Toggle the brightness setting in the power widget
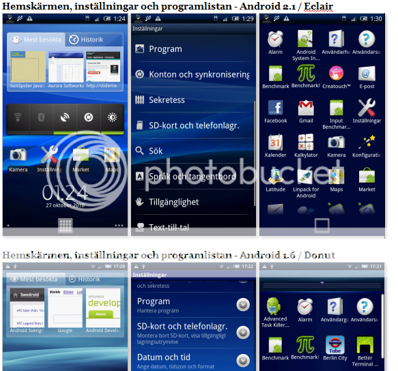This screenshot has height=371, width=398. pyautogui.click(x=112, y=117)
